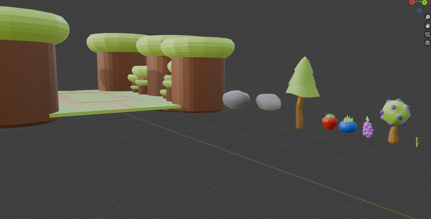Viewport: 431px width, 219px height.
Task: Select the tiny green sprout object
Action: coord(417,142)
